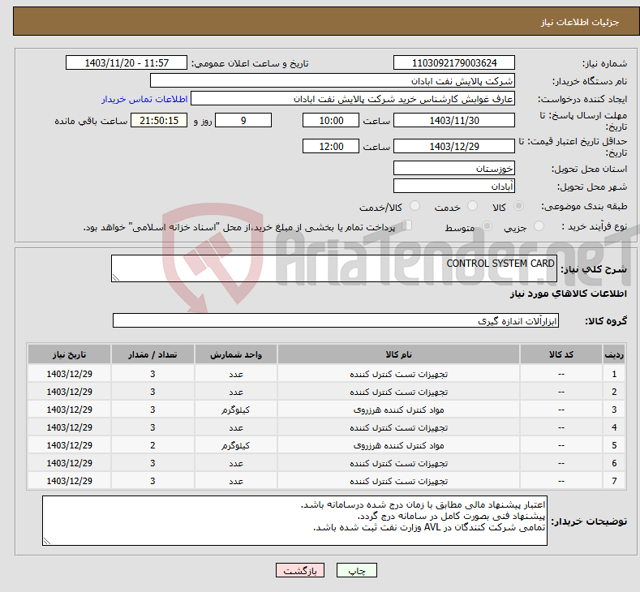Click the announcement date field 1403/11/20 - 11:57
Viewport: 640px width, 592px height.
coord(127,62)
